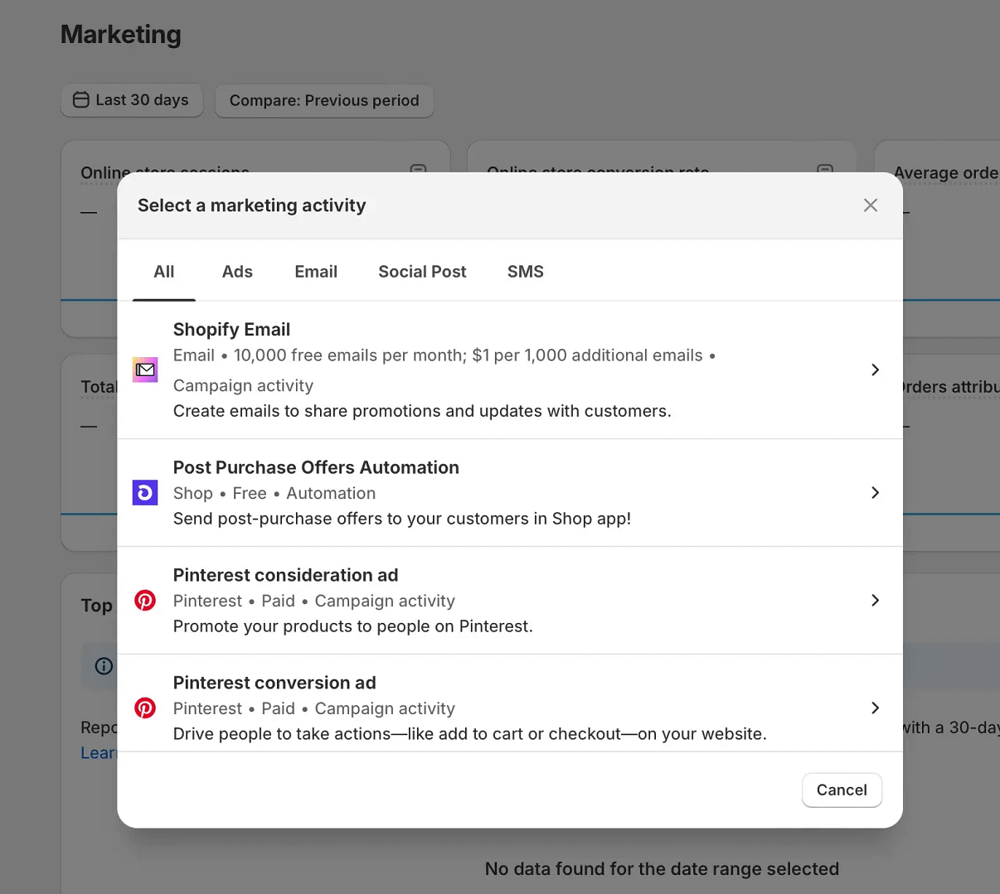The image size is (1000, 894).
Task: Click 'No data found for the date range' message
Action: click(662, 869)
